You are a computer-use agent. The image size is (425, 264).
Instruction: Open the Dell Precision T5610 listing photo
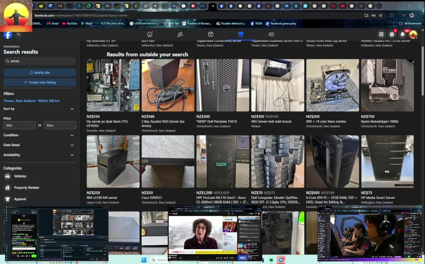pyautogui.click(x=223, y=85)
